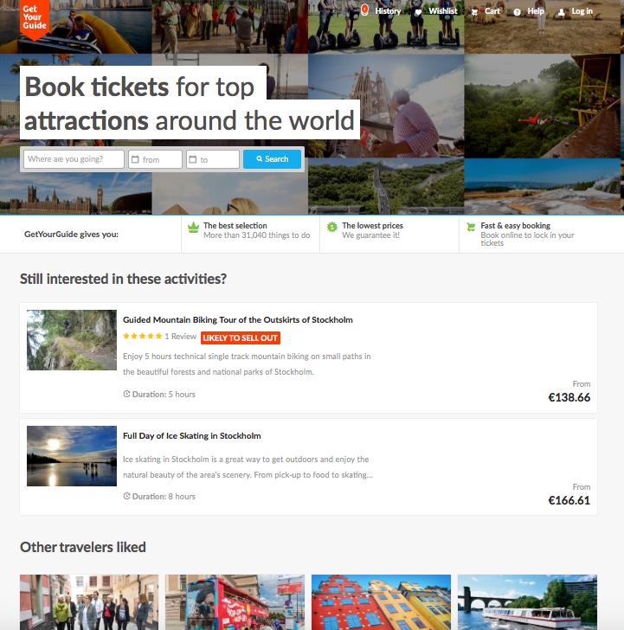Screen dimensions: 624x630
Task: Click the Help question mark icon
Action: point(518,12)
